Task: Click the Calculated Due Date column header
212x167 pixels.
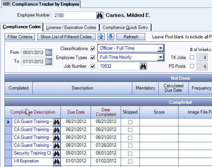Action: [x=173, y=88]
